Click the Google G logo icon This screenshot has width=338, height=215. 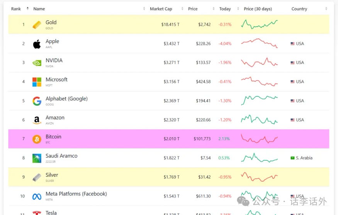(37, 101)
